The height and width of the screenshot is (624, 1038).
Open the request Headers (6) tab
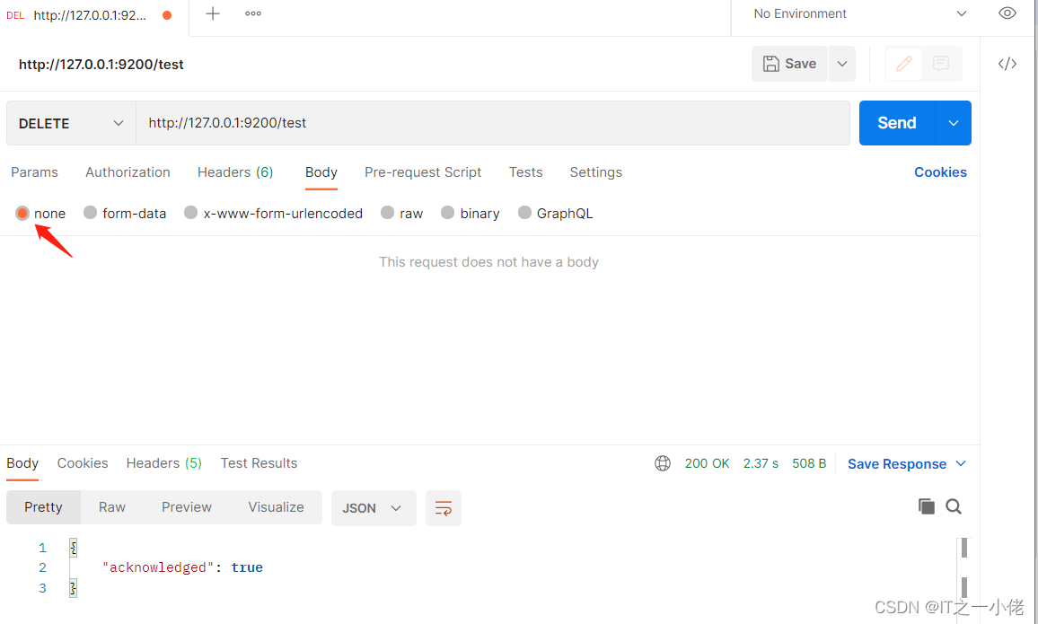pyautogui.click(x=235, y=172)
